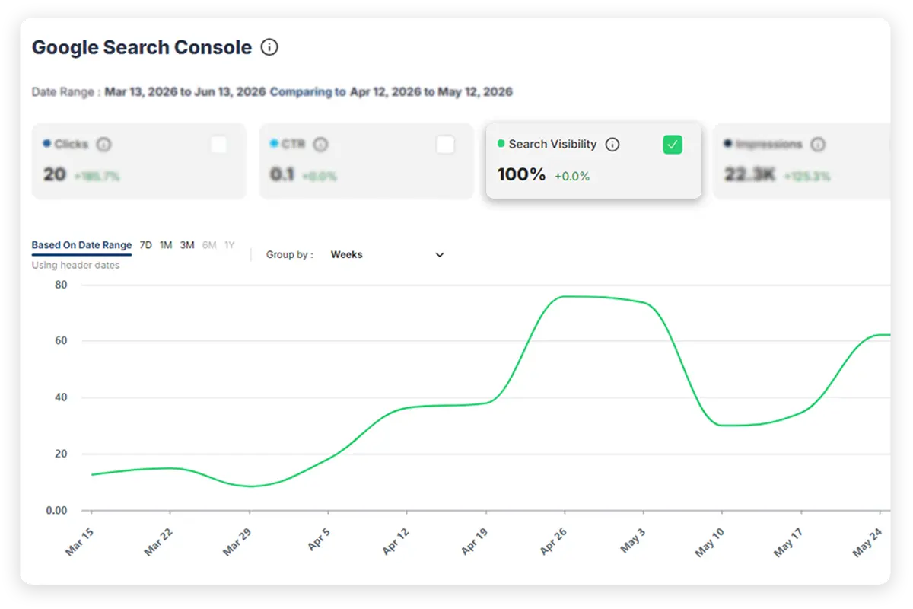
Task: Click the Mar 29 x-axis label
Action: 237,541
